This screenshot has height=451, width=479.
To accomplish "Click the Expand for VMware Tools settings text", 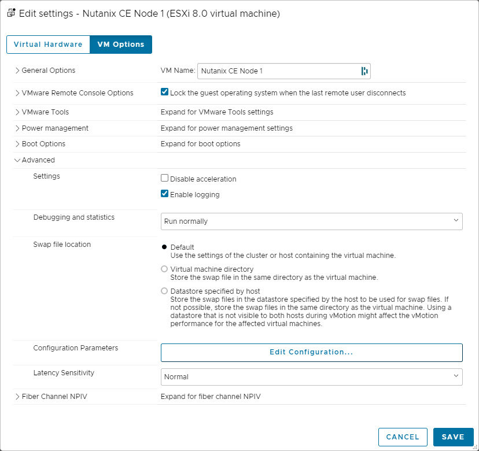I will pyautogui.click(x=217, y=112).
